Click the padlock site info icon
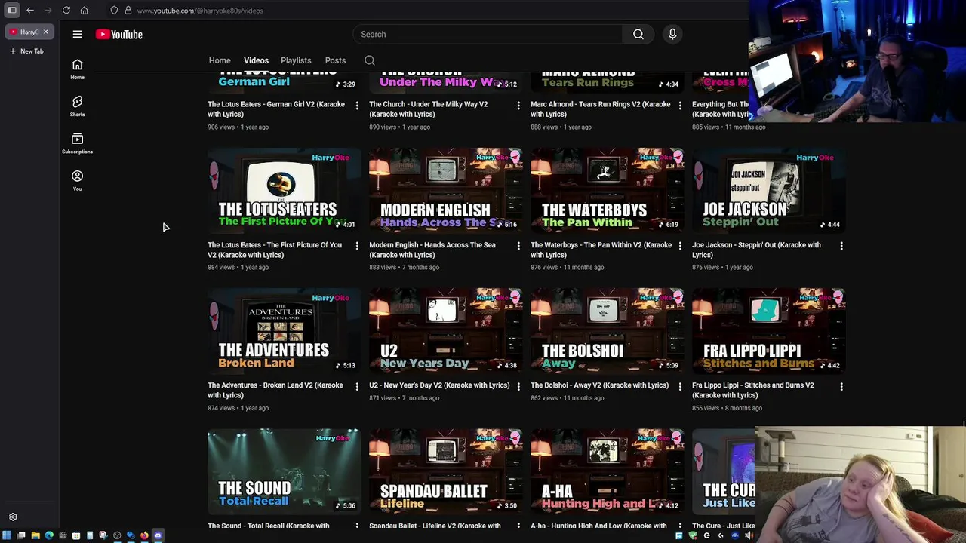Image resolution: width=966 pixels, height=543 pixels. point(128,10)
